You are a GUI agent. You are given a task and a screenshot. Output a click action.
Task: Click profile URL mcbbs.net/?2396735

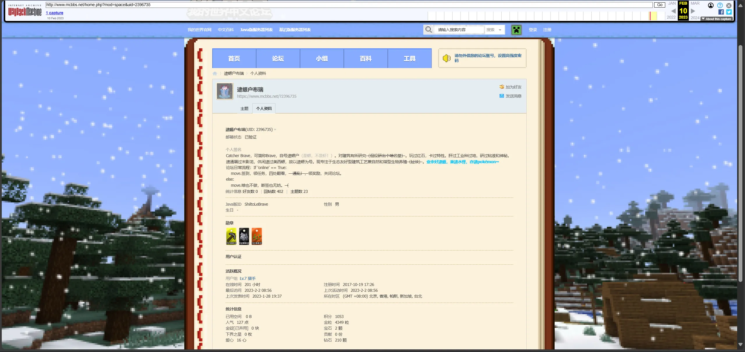click(267, 96)
